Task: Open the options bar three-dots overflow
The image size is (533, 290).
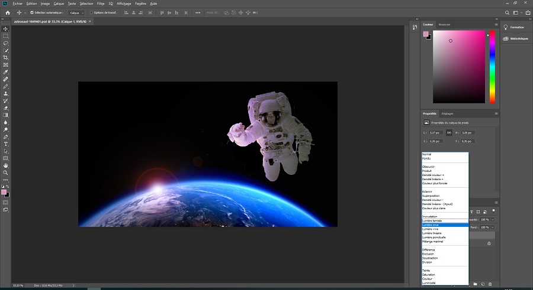Action: 198,12
